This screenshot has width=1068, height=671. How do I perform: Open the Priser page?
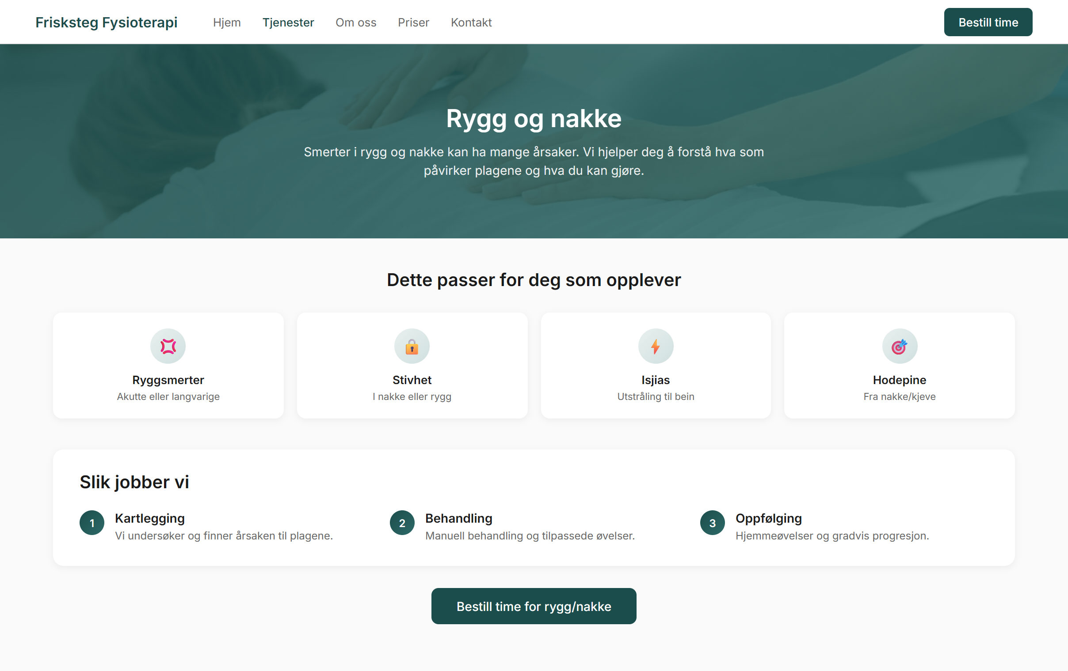point(413,22)
